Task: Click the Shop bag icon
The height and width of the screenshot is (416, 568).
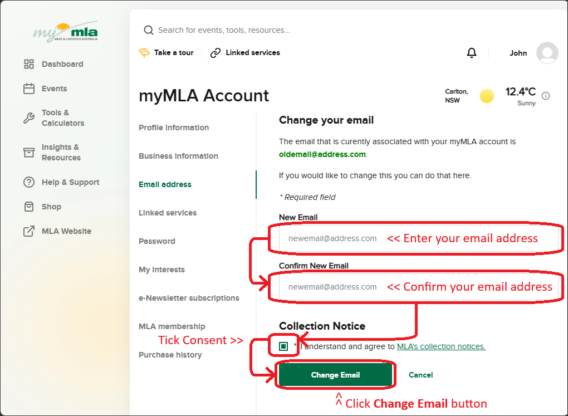Action: [28, 207]
